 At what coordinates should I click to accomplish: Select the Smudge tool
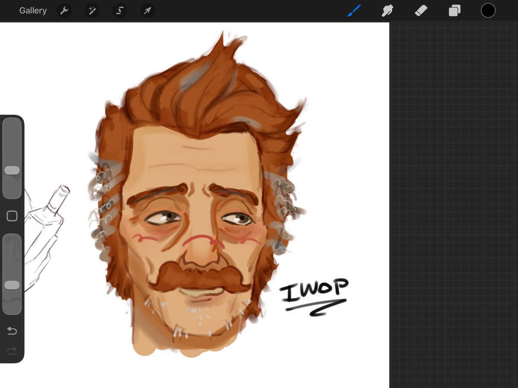pyautogui.click(x=387, y=11)
